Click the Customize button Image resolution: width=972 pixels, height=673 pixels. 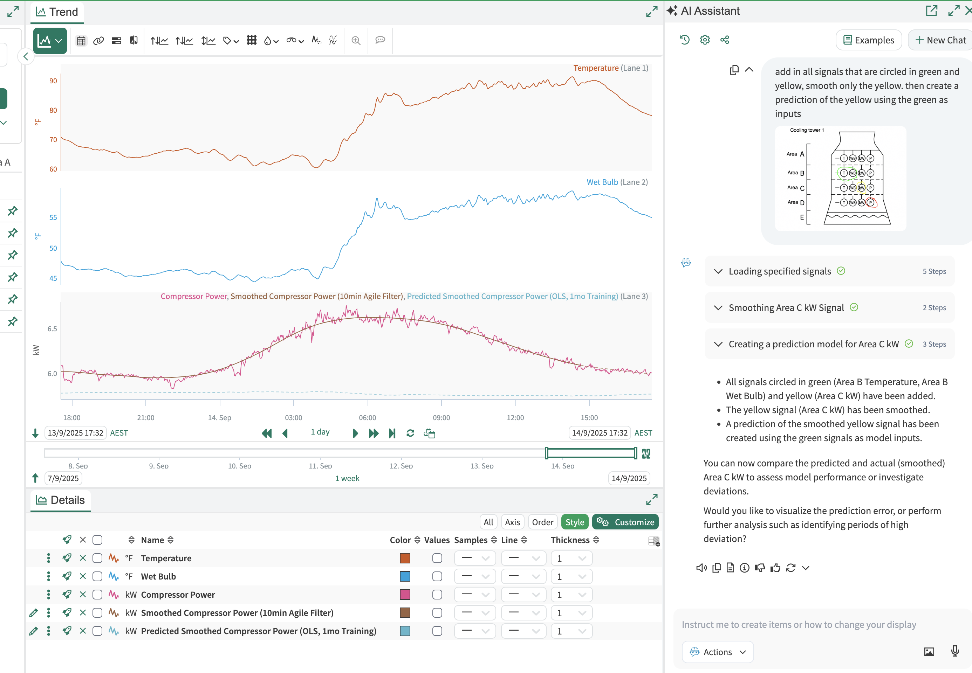(625, 522)
